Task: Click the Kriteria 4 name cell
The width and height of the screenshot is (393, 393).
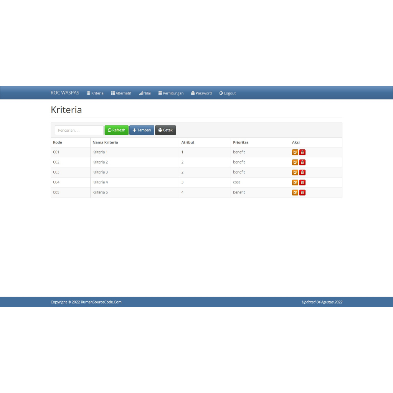Action: coord(135,182)
